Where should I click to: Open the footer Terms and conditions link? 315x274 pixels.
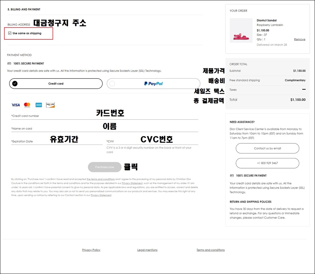point(211,250)
